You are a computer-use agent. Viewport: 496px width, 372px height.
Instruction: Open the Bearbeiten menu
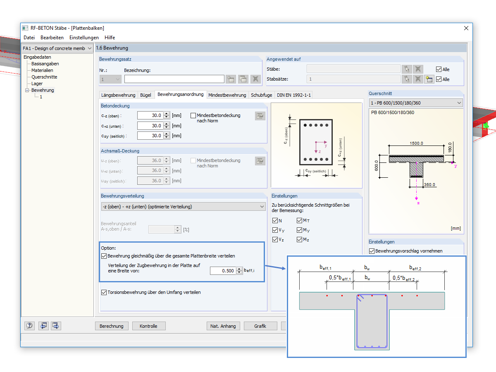coord(52,38)
